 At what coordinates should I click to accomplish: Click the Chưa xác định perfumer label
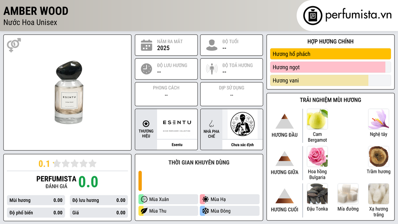click(243, 145)
